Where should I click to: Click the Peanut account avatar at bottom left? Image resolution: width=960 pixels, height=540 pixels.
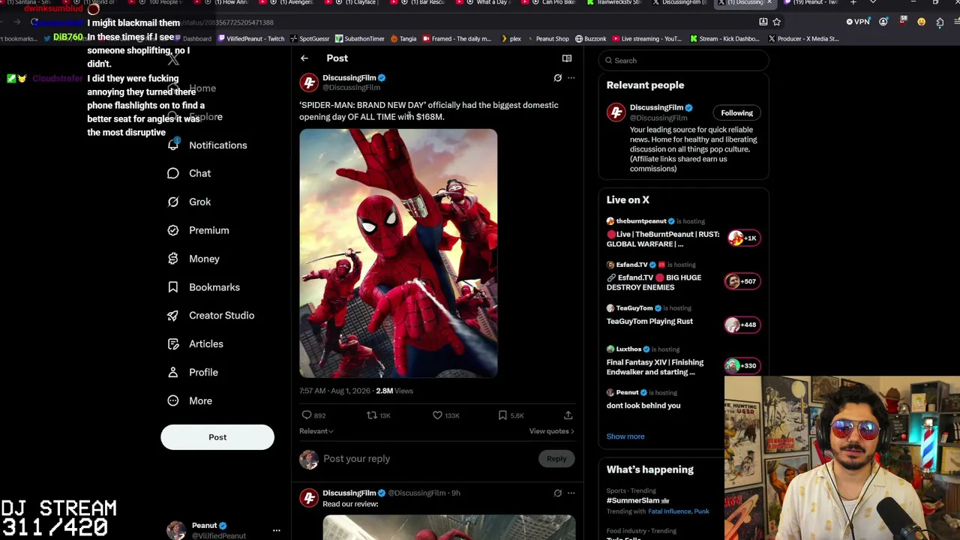[176, 530]
